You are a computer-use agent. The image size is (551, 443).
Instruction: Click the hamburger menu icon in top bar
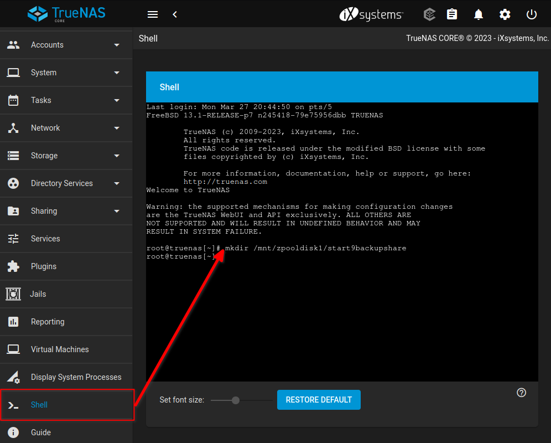pyautogui.click(x=153, y=14)
